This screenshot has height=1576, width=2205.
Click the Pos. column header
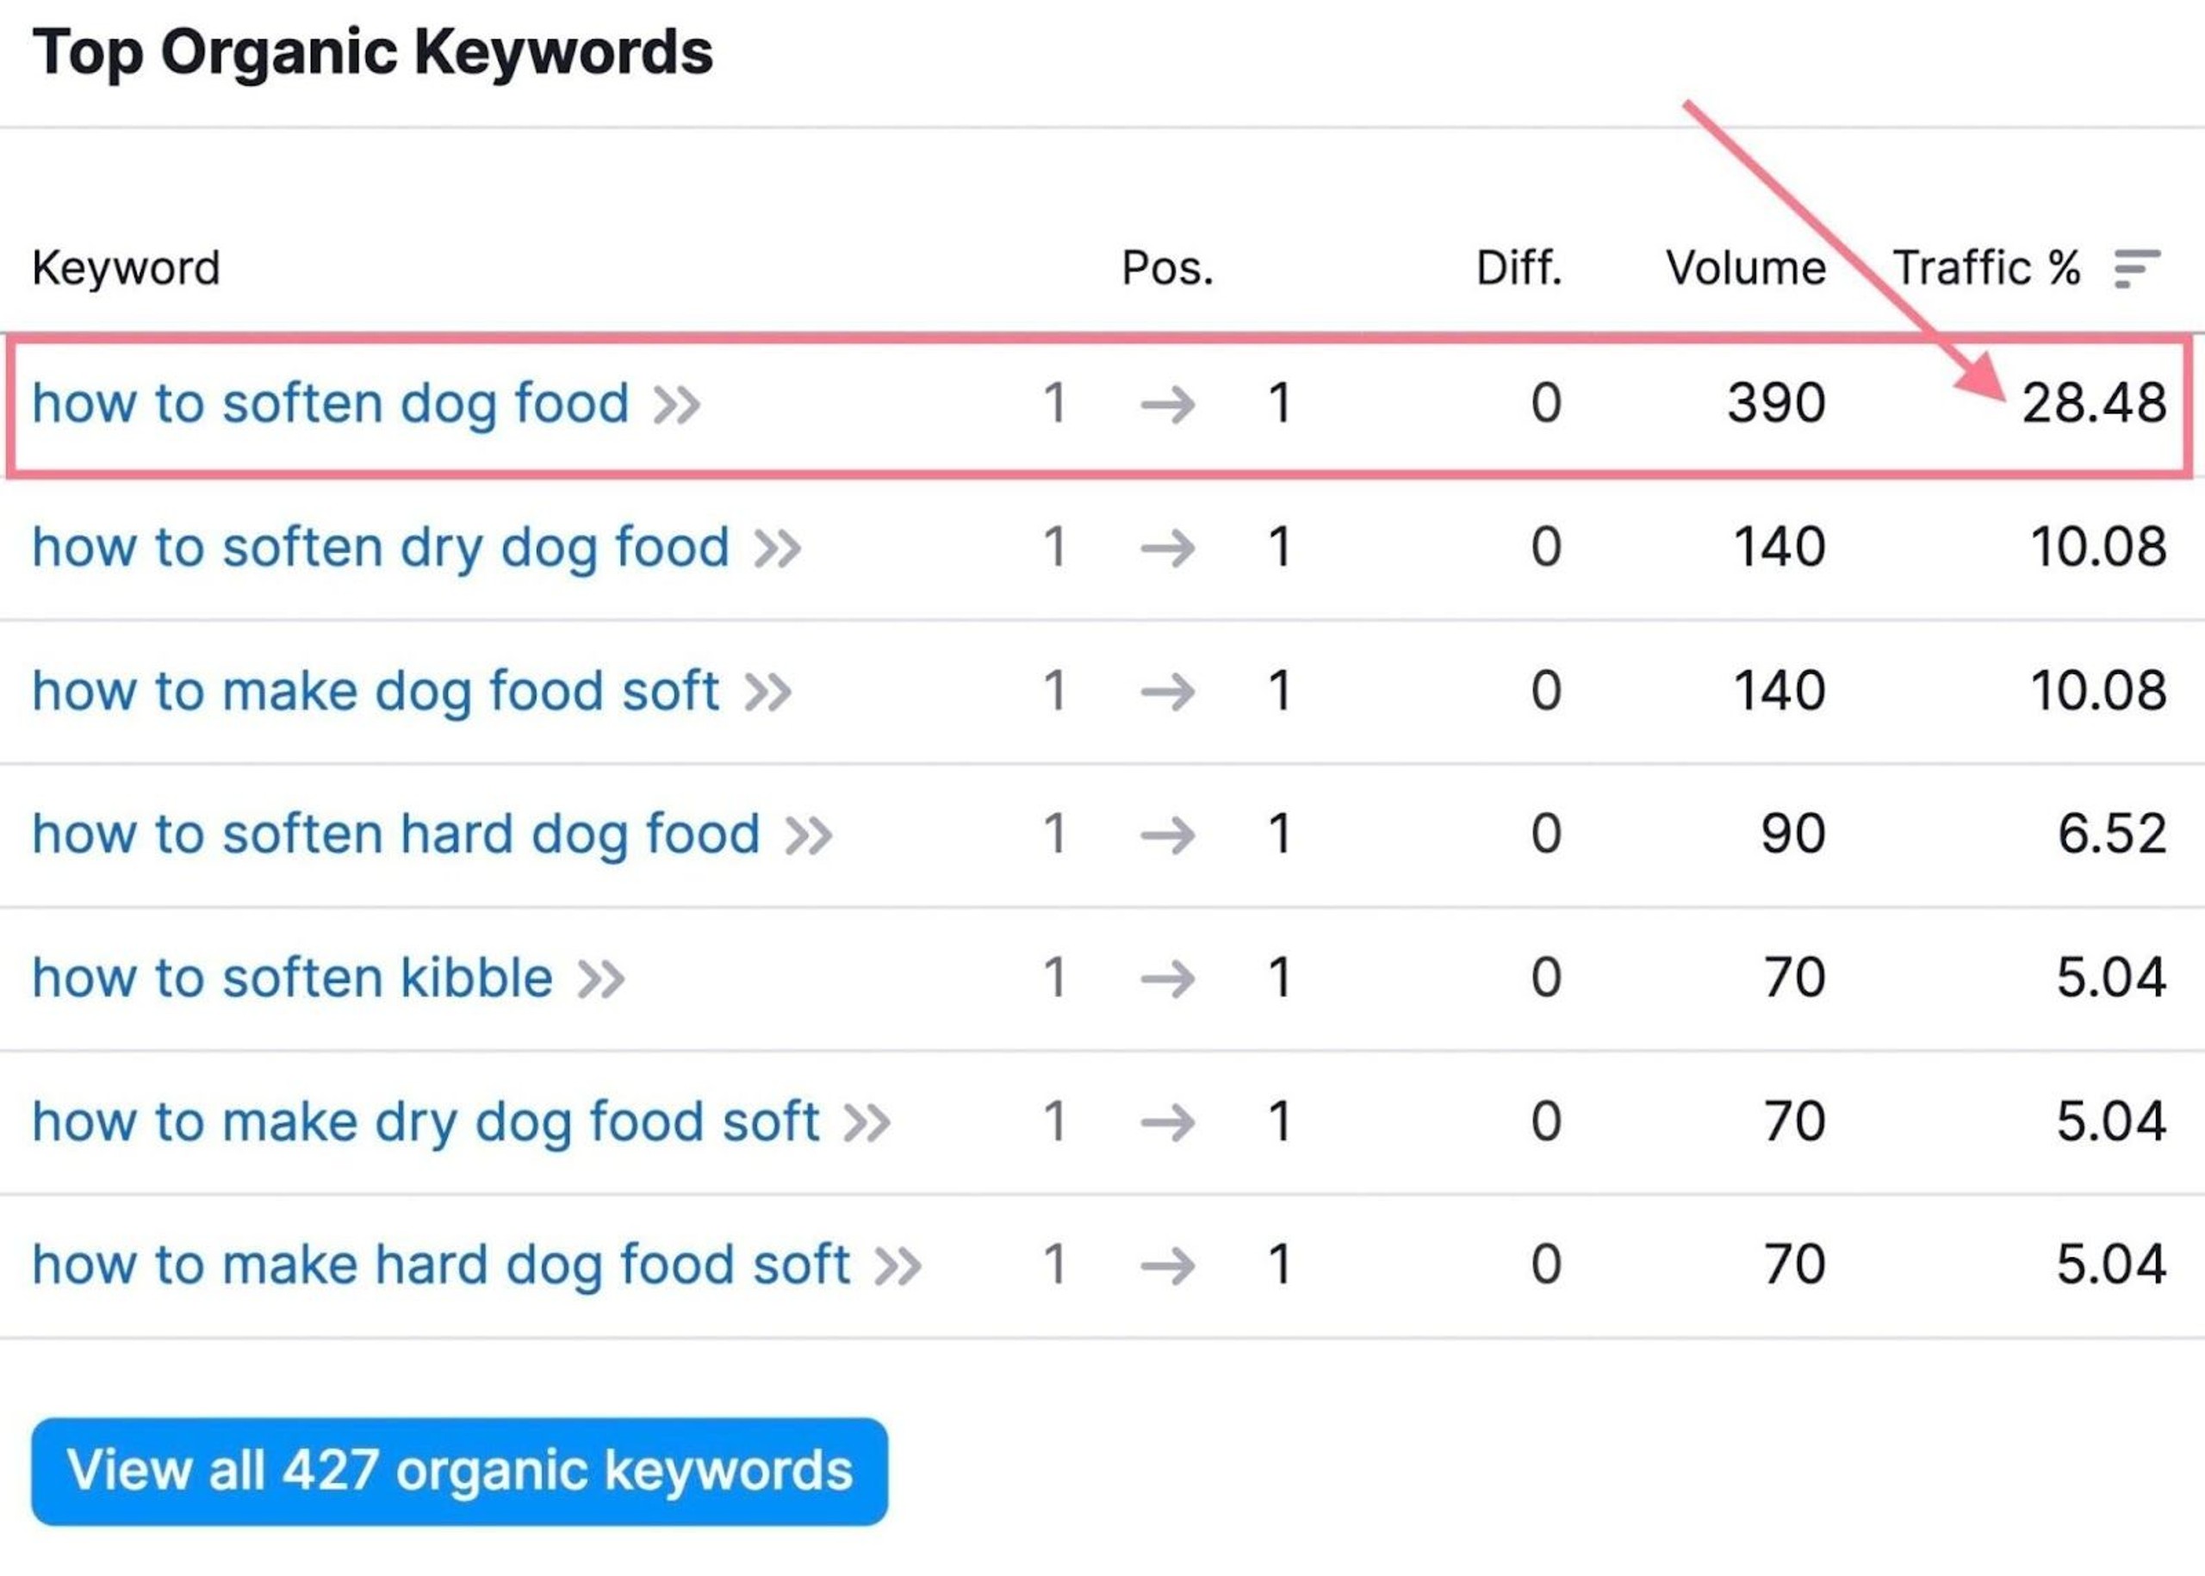coord(1167,268)
